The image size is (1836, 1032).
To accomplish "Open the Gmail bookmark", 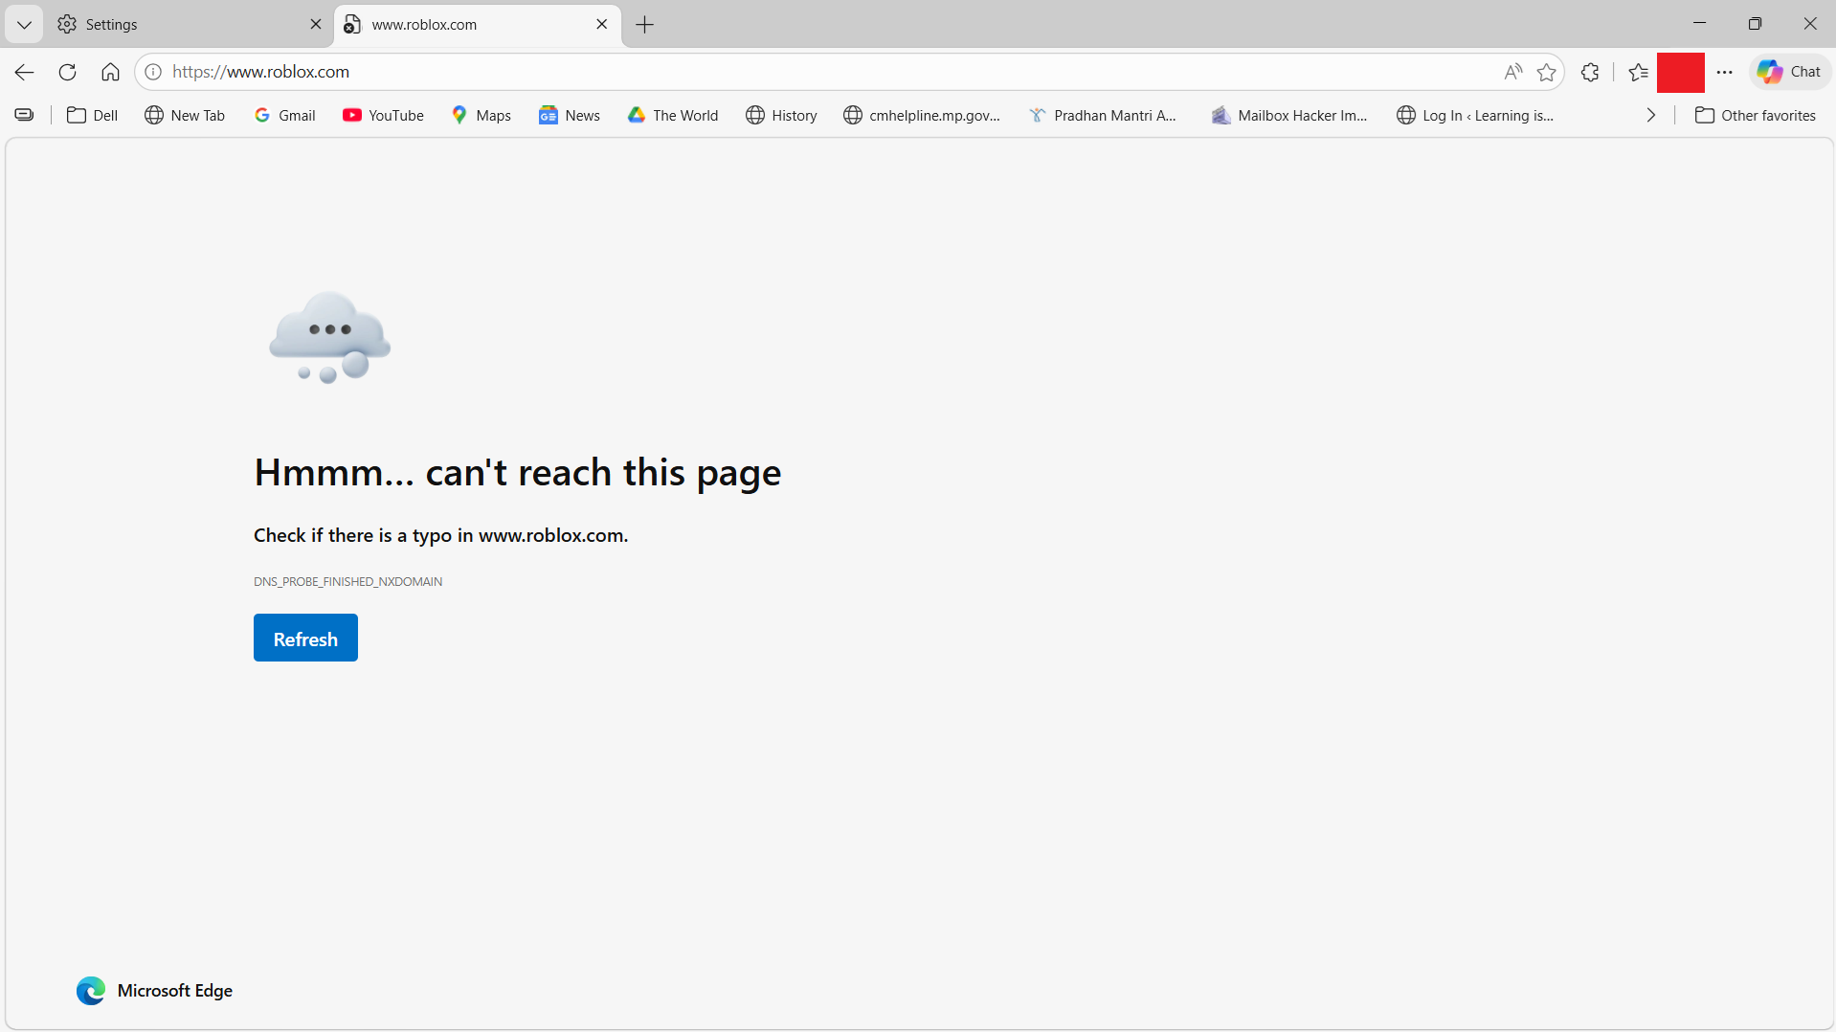I will click(284, 115).
